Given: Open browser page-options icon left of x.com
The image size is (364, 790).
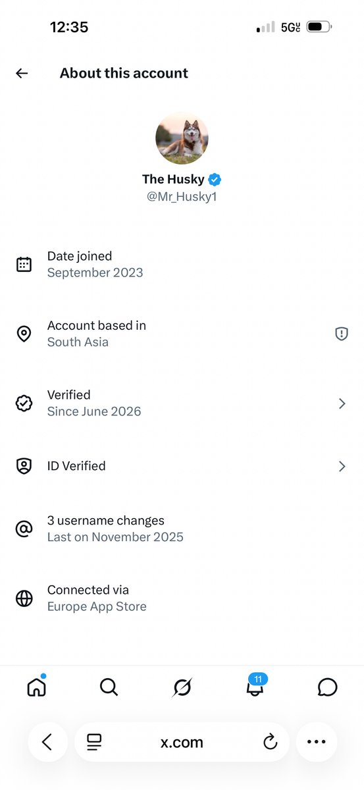Looking at the screenshot, I should (94, 743).
